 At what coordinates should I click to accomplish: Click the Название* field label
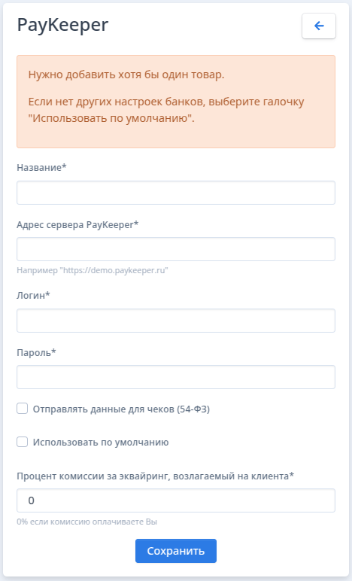click(41, 168)
